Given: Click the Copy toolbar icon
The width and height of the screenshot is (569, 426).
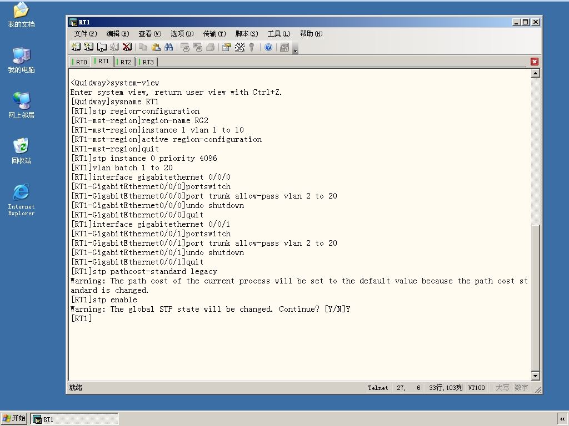Looking at the screenshot, I should 143,47.
